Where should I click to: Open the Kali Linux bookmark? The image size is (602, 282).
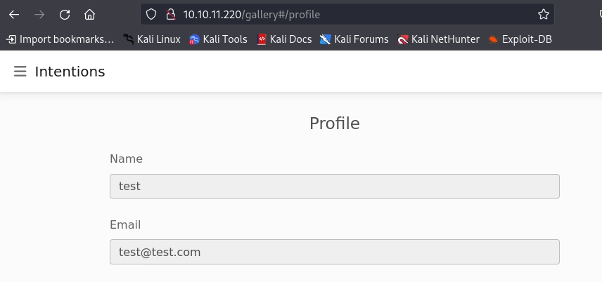coord(151,39)
